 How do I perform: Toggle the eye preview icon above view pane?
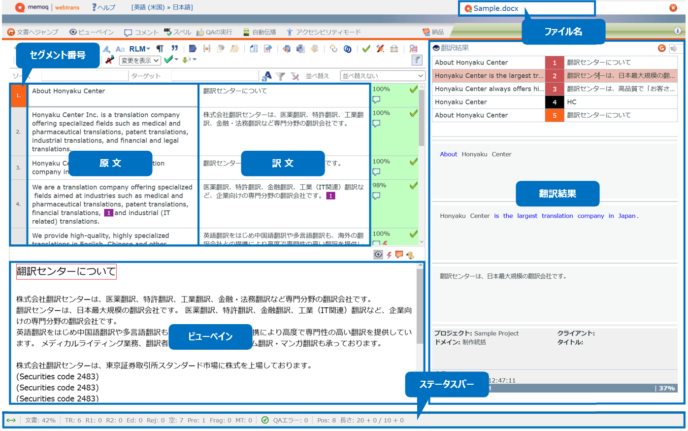378,255
